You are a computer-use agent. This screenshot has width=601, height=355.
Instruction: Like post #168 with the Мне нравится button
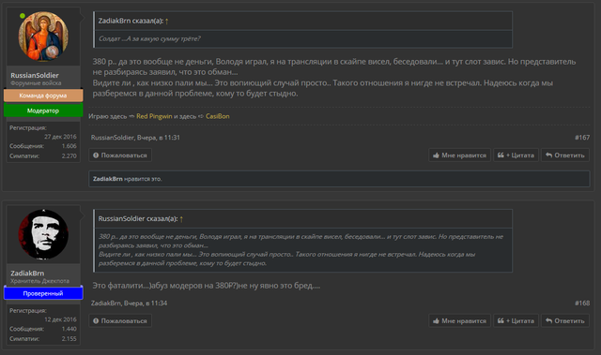(459, 320)
